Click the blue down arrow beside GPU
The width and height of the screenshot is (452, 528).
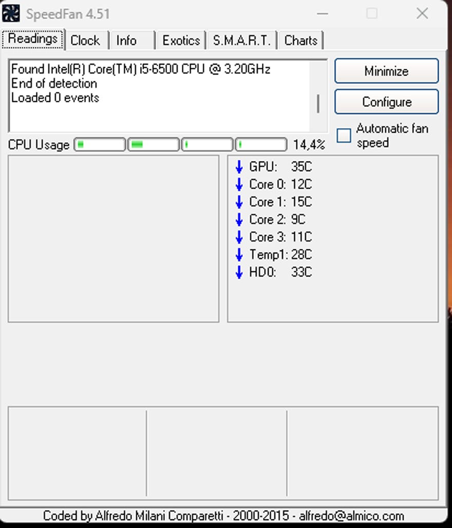[239, 167]
